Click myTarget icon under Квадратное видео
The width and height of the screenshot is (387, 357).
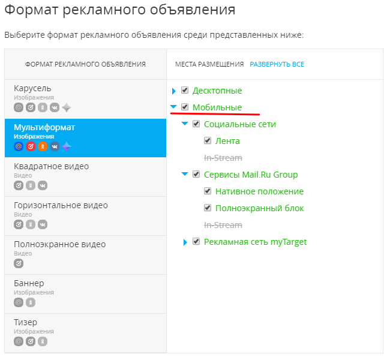(x=19, y=185)
